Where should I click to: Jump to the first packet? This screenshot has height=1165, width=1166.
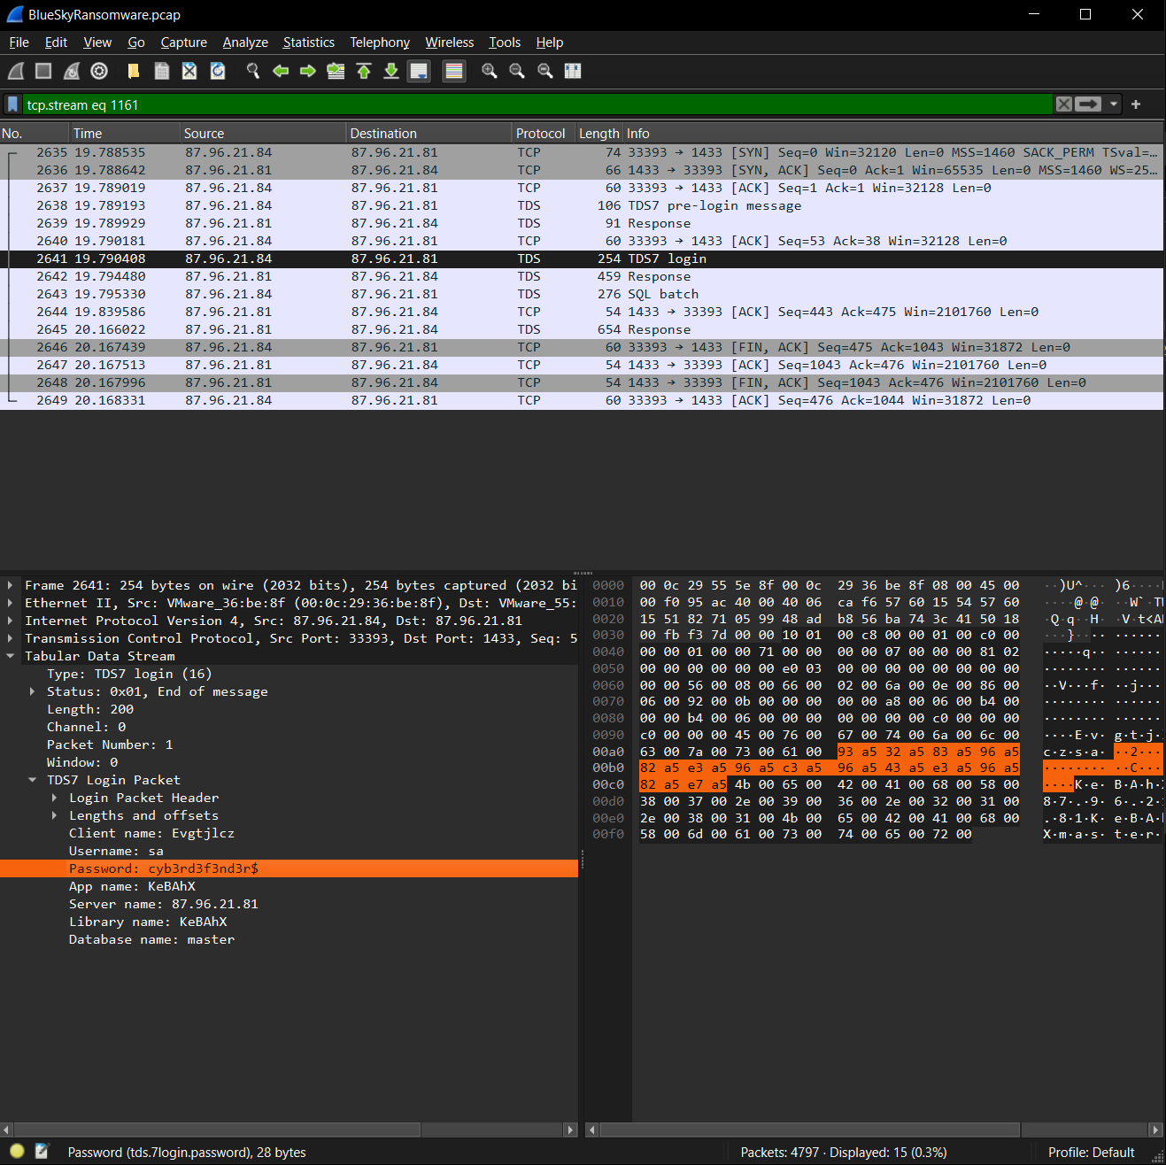(x=364, y=71)
